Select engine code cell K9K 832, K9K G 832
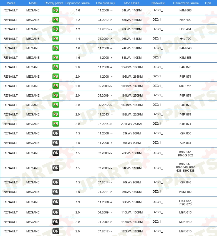217x236 pixels. pyautogui.click(x=185, y=154)
